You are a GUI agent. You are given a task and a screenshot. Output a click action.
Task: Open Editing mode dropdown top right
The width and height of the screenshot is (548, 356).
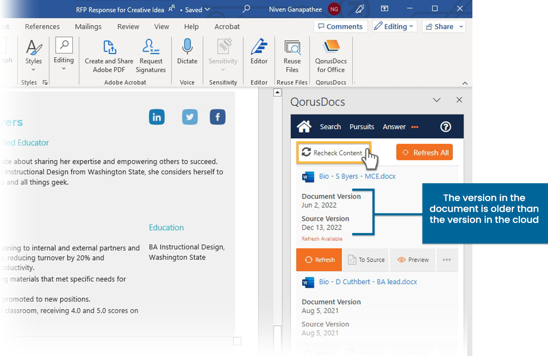coord(395,26)
